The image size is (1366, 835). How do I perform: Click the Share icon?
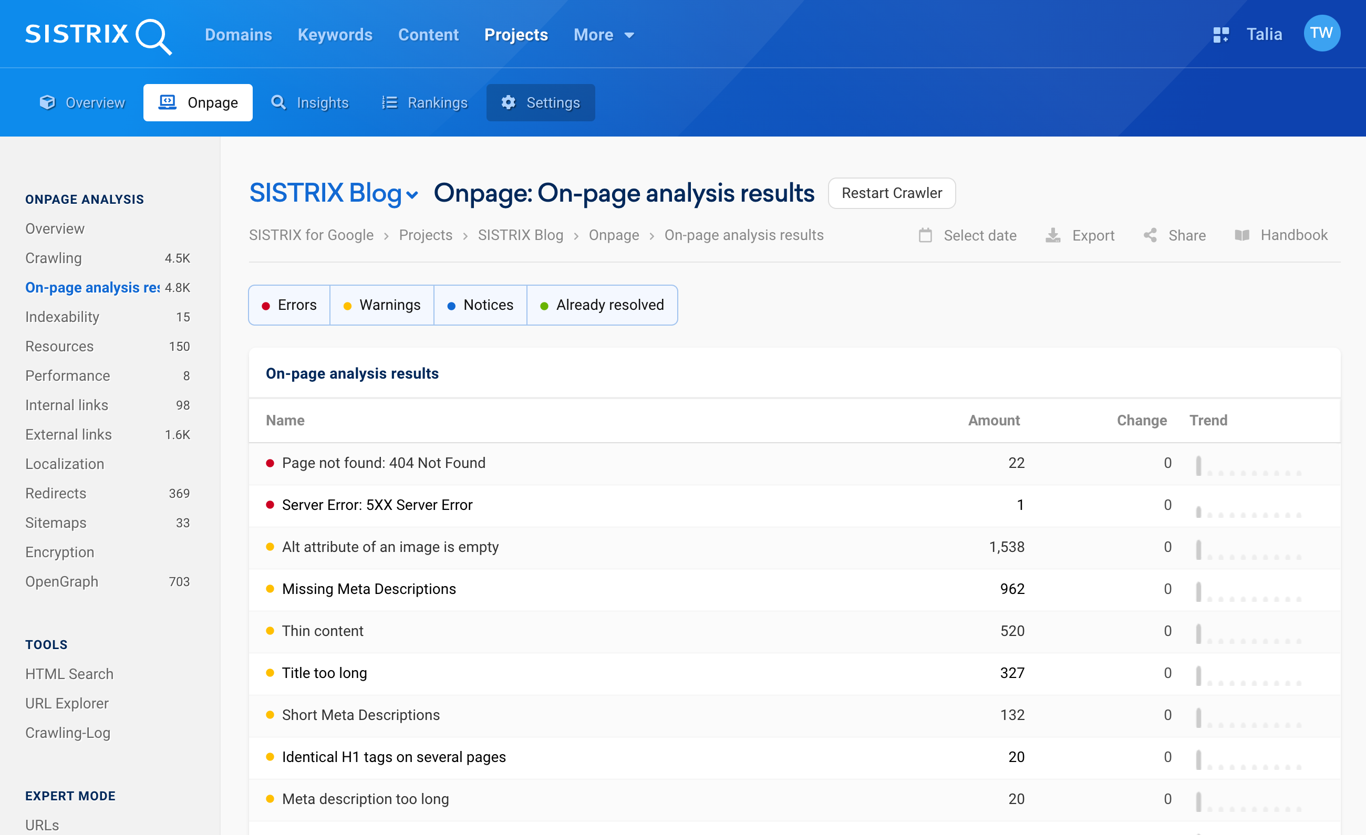(x=1151, y=235)
